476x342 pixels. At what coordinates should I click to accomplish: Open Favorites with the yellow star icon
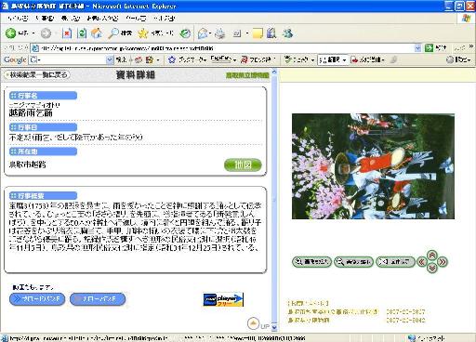143,33
